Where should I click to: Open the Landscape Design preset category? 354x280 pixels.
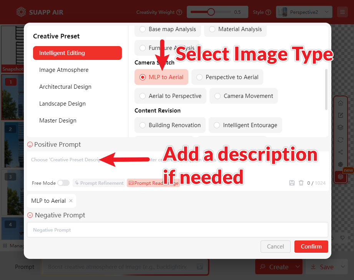click(62, 104)
